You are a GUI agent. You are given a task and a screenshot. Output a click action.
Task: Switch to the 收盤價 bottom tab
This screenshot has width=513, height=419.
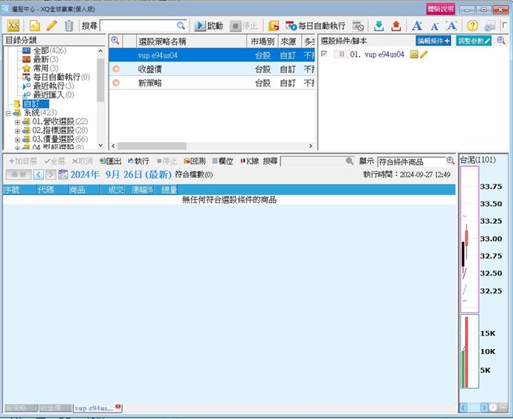55,408
